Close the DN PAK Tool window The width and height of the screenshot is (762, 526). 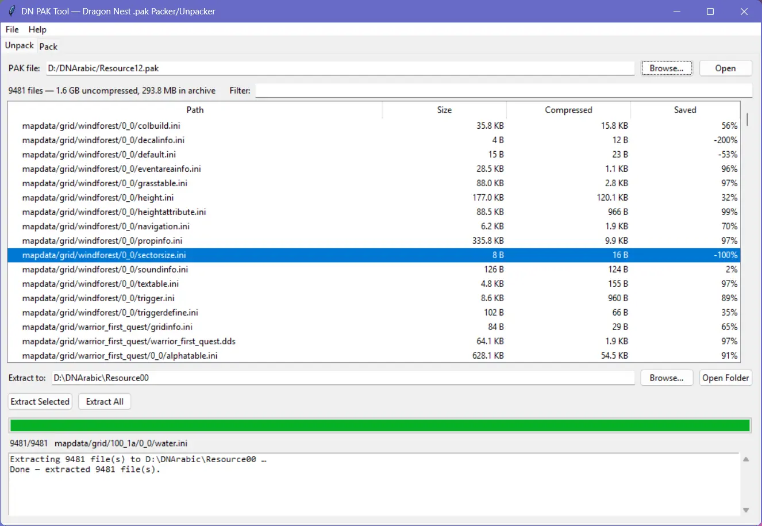[x=744, y=11]
